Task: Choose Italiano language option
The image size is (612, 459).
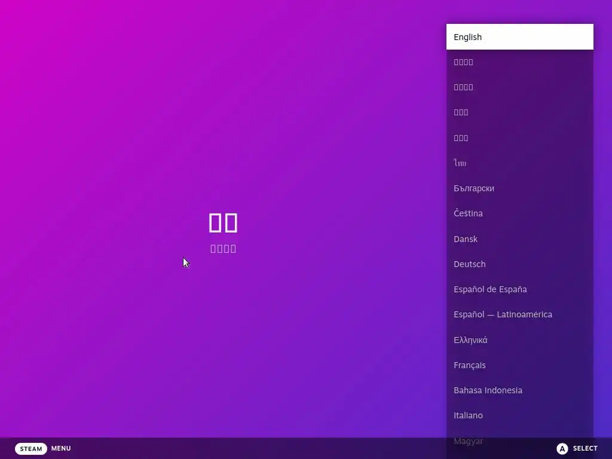Action: 519,415
